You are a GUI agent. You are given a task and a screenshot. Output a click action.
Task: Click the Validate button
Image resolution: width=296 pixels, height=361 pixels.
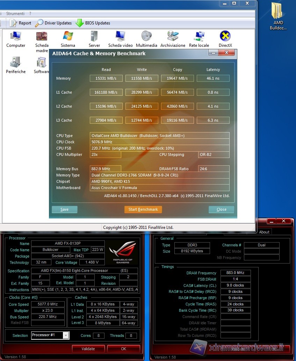[x=88, y=348]
